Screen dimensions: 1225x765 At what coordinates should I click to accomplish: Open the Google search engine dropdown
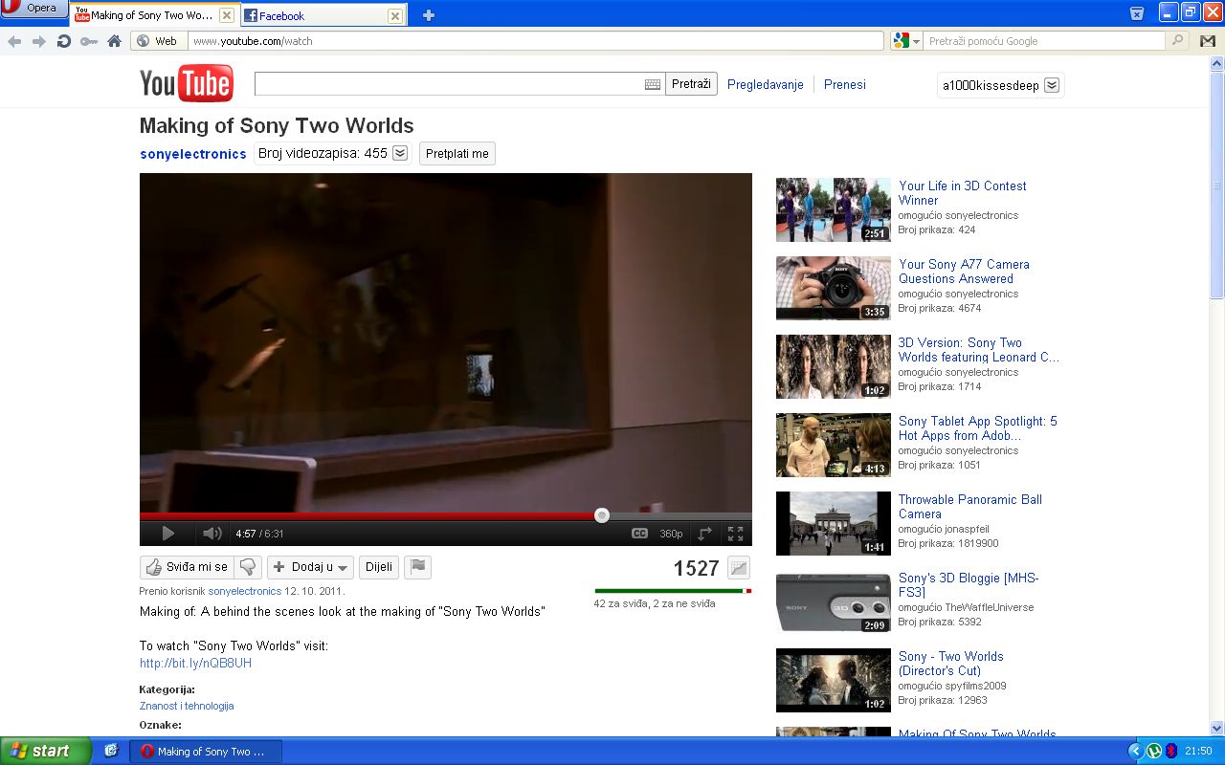click(x=905, y=41)
